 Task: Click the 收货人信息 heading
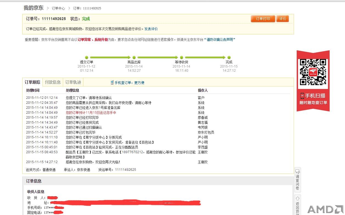coord(36,192)
